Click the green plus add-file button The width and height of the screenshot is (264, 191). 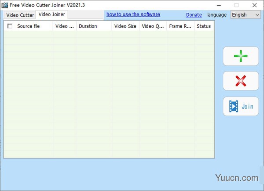tap(241, 56)
